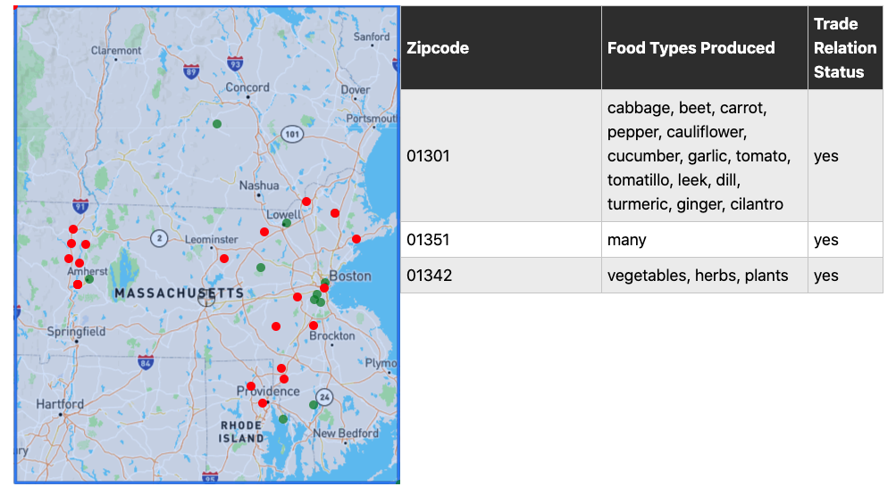Click the route 24 shield near New Bedford
Screen dimensions: 896x503
(324, 397)
